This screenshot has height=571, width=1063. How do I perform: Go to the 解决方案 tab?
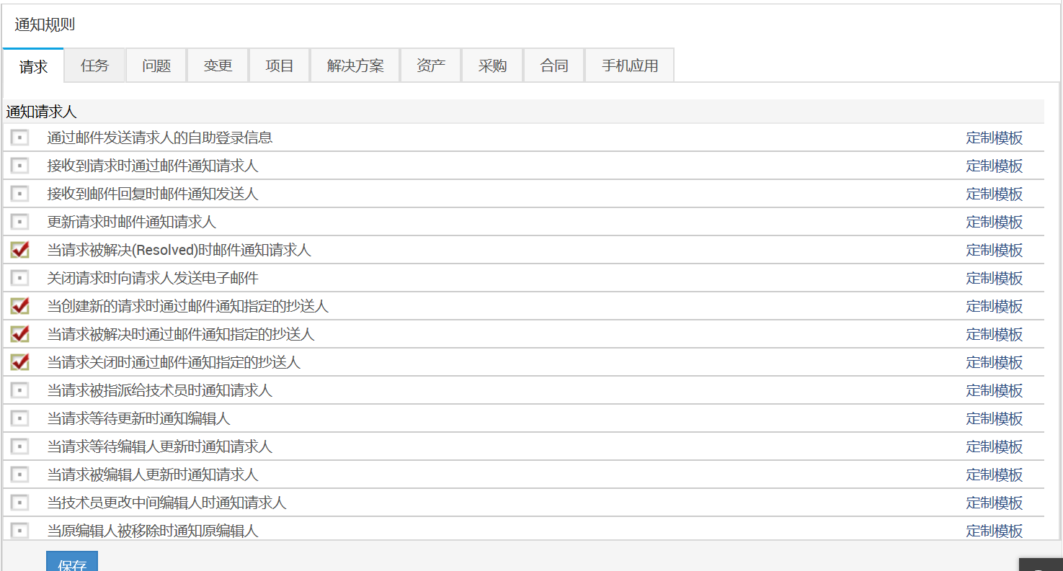point(355,66)
